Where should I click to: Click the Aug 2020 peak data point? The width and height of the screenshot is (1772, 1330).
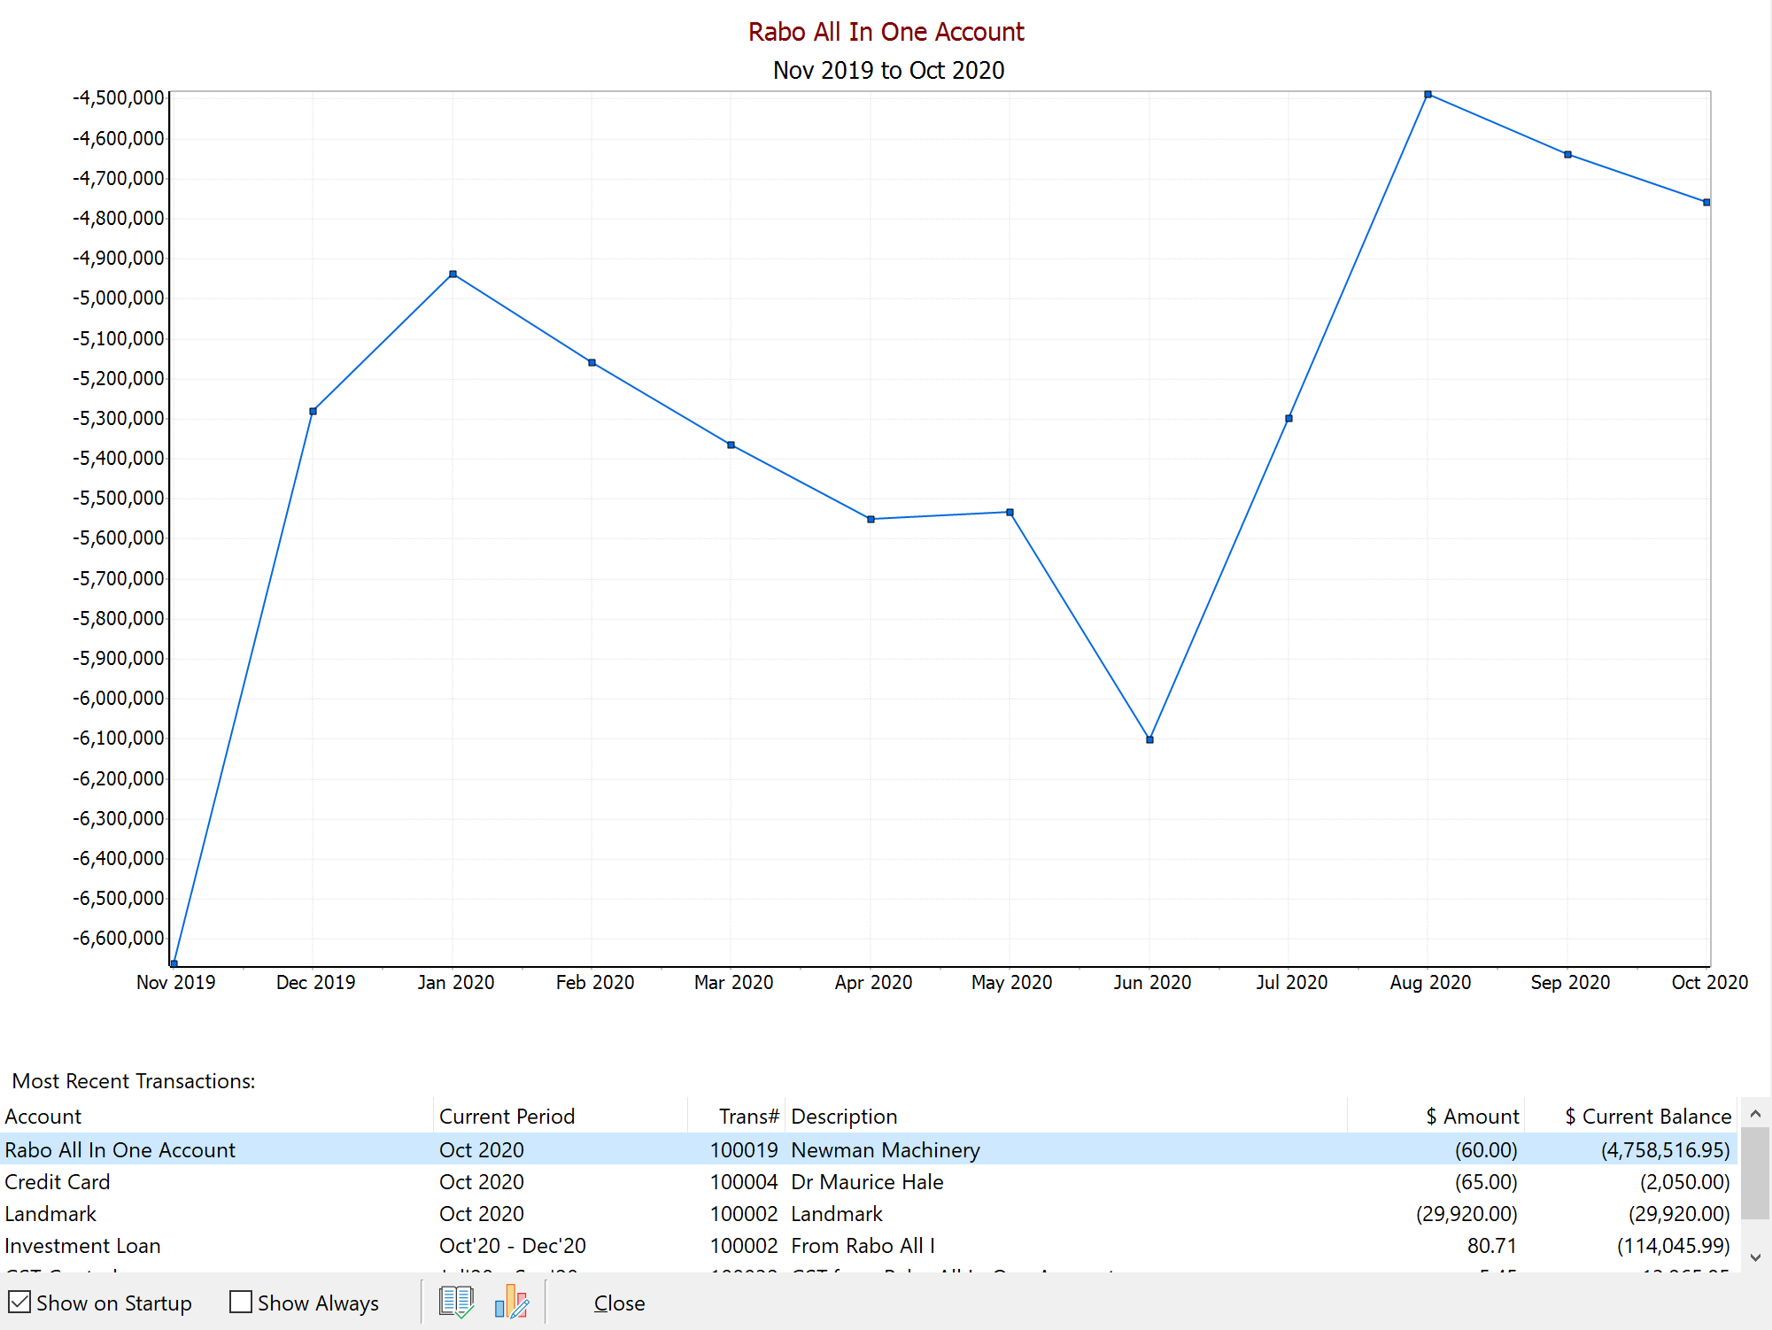coord(1428,94)
